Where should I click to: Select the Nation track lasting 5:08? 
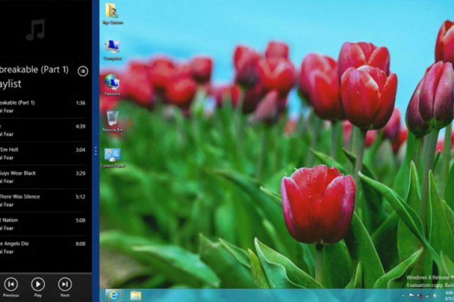click(43, 224)
